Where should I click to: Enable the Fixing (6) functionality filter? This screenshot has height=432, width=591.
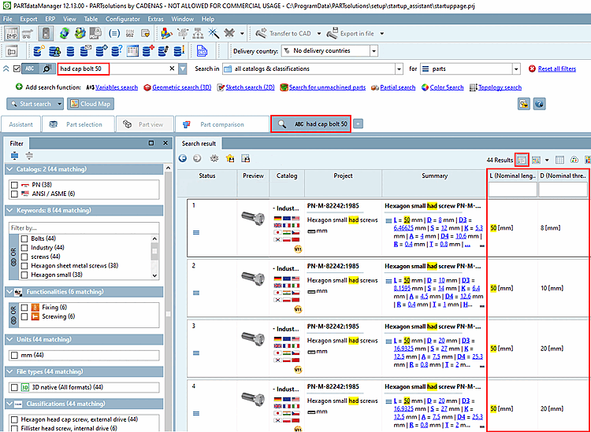pyautogui.click(x=24, y=308)
